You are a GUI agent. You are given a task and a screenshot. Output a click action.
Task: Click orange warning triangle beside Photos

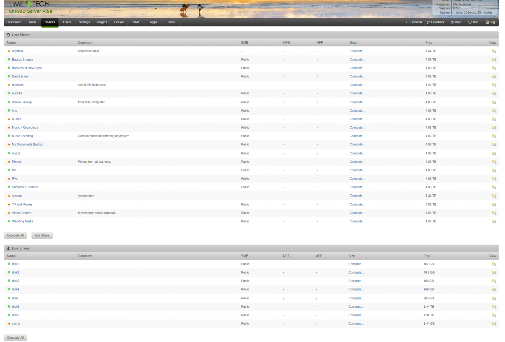[x=9, y=161]
